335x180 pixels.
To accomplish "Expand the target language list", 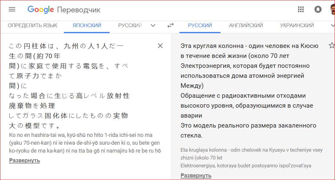I will click(x=332, y=26).
